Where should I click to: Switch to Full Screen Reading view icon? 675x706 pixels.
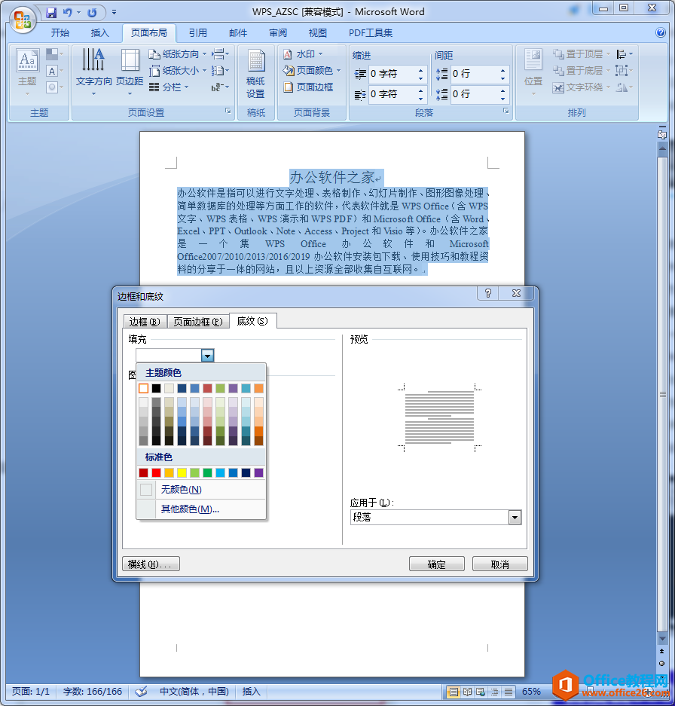click(467, 692)
